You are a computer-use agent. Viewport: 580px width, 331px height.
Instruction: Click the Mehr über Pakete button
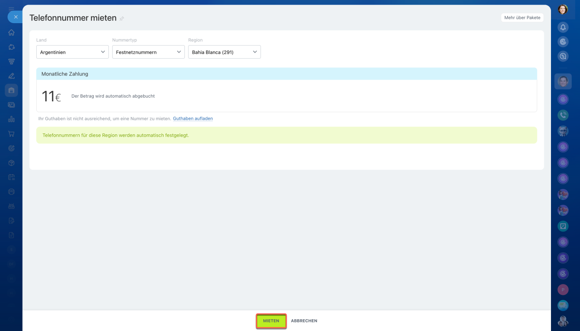[522, 18]
